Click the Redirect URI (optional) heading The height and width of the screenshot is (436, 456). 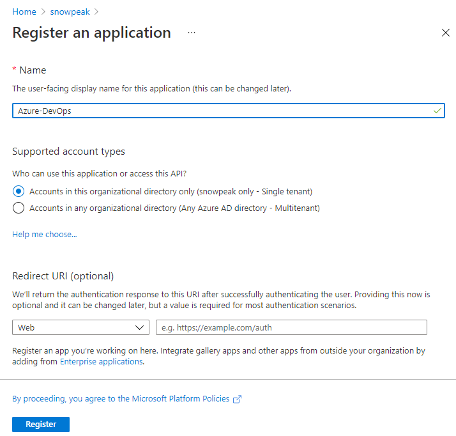(63, 276)
